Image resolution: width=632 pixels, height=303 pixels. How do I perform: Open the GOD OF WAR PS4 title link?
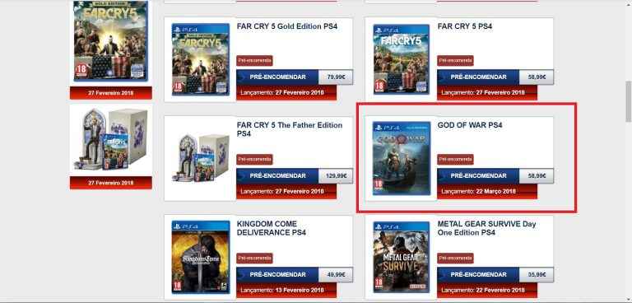click(470, 125)
